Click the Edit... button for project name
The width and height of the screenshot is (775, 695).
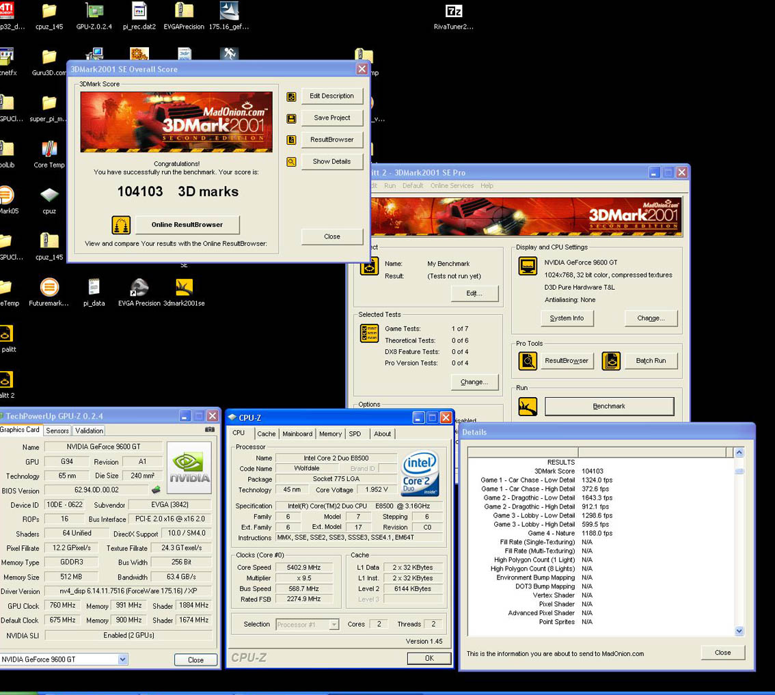point(474,293)
